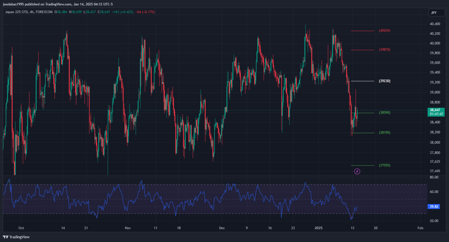
Task: Open the JPY currency selector
Action: pos(433,13)
